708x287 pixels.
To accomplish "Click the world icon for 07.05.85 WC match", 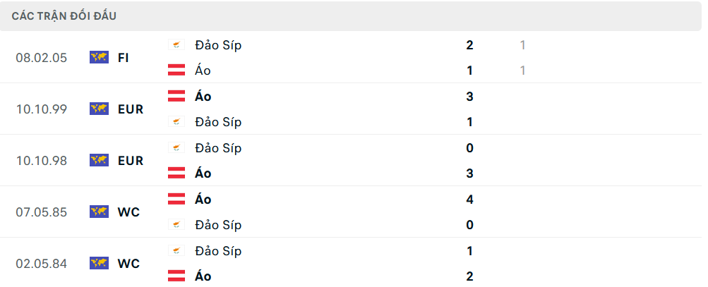I will click(x=99, y=212).
